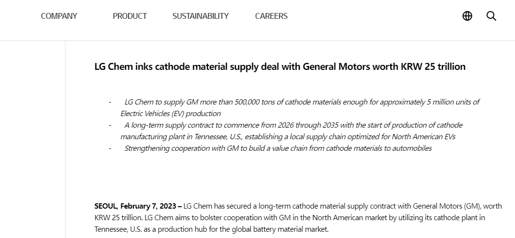Click the search magnifier icon
The height and width of the screenshot is (238, 515).
click(x=491, y=16)
